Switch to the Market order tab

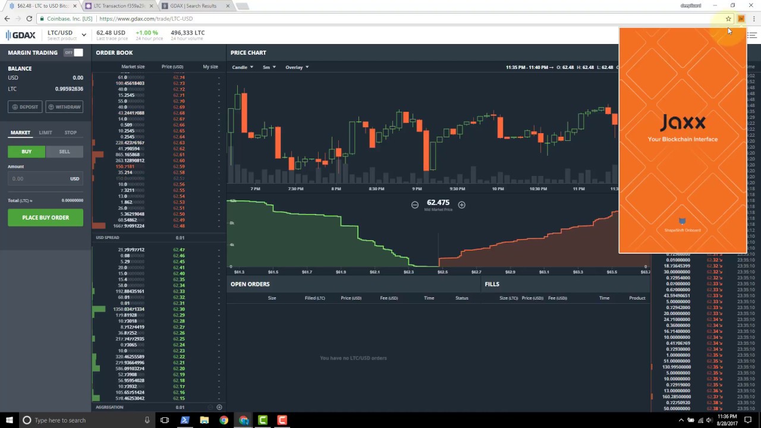[20, 133]
